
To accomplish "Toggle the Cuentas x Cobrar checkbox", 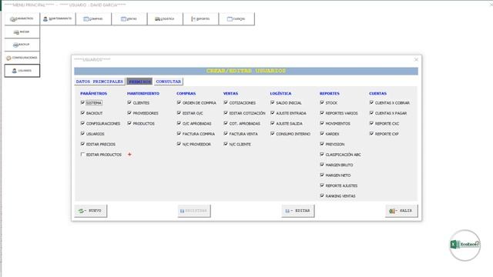I will (371, 102).
